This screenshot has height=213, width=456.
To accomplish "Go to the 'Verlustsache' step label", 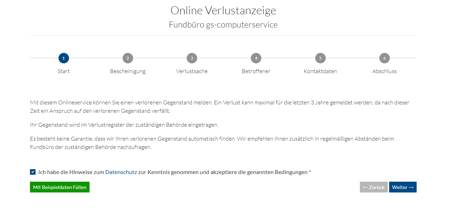I will point(192,71).
